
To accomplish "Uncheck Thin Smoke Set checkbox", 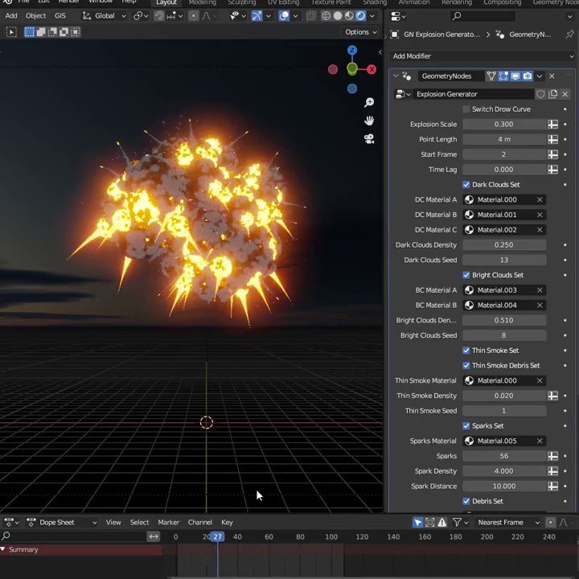I will (466, 351).
